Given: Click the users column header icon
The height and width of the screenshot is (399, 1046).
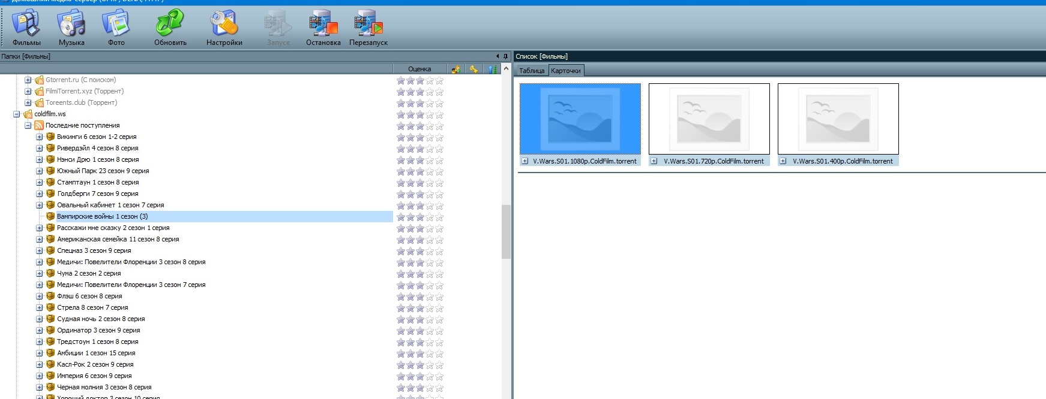Looking at the screenshot, I should pyautogui.click(x=456, y=69).
